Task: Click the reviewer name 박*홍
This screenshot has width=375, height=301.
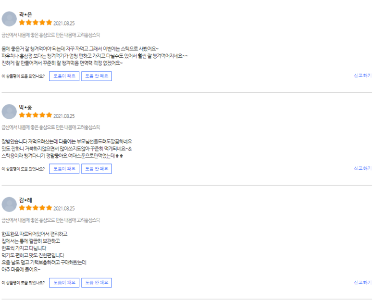Action: pyautogui.click(x=25, y=107)
